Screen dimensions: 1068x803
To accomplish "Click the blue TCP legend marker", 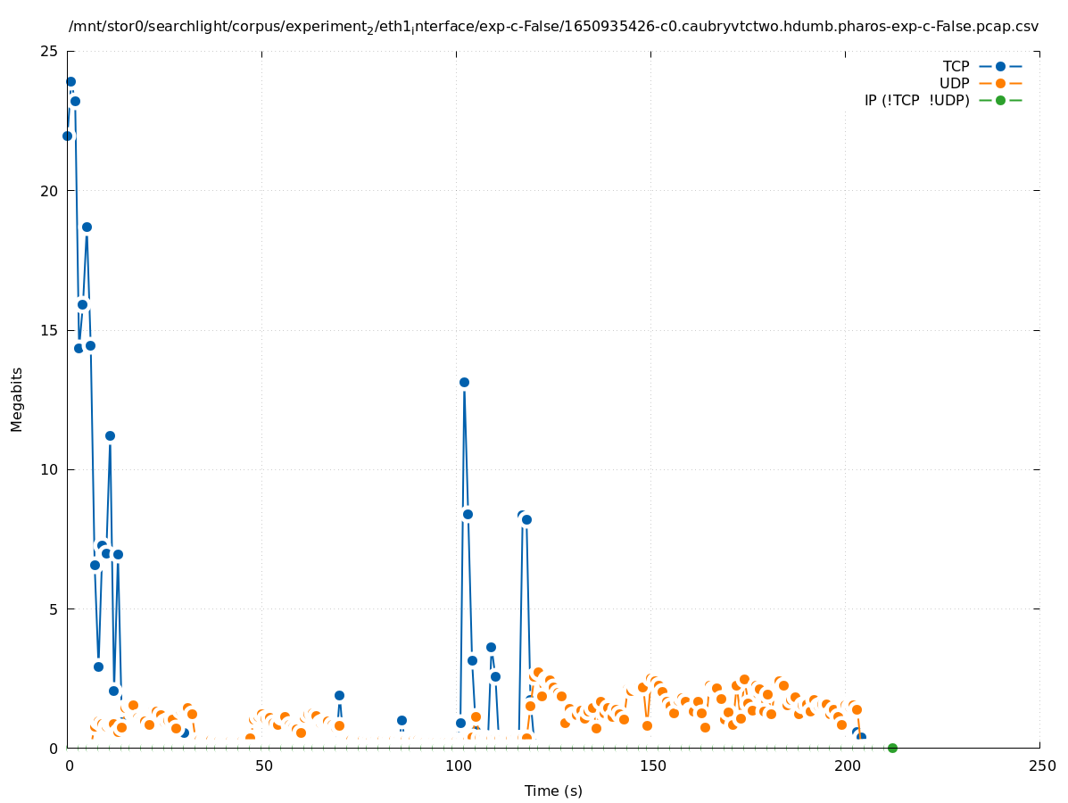I will coord(1000,66).
